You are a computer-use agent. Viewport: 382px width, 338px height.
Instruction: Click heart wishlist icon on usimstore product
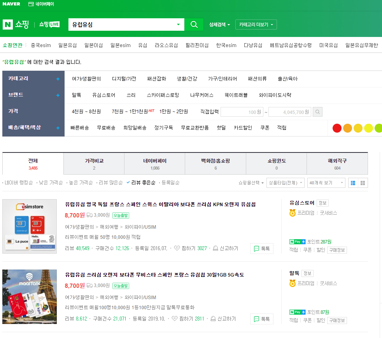click(177, 248)
